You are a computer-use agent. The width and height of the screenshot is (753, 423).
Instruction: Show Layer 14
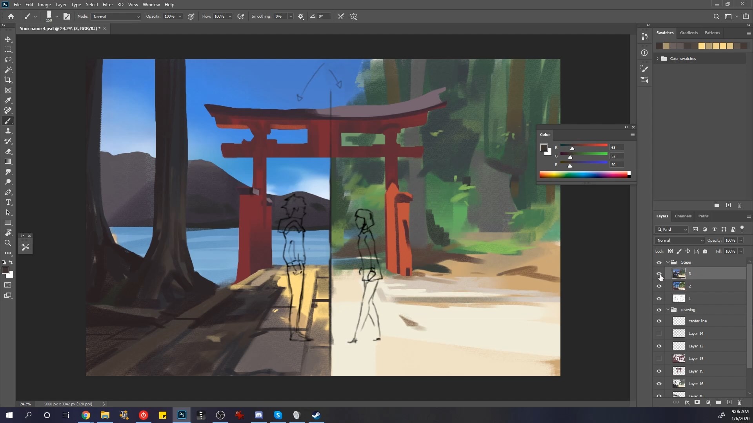pos(659,334)
